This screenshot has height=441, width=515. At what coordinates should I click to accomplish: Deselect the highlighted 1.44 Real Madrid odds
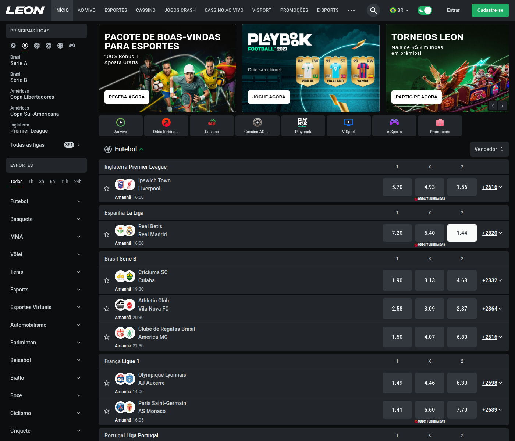462,233
